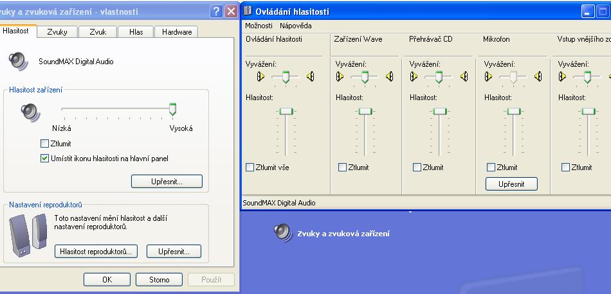611x294 pixels.
Task: Click left balance speaker icon under Vstup vnějšího
Action: click(x=562, y=76)
